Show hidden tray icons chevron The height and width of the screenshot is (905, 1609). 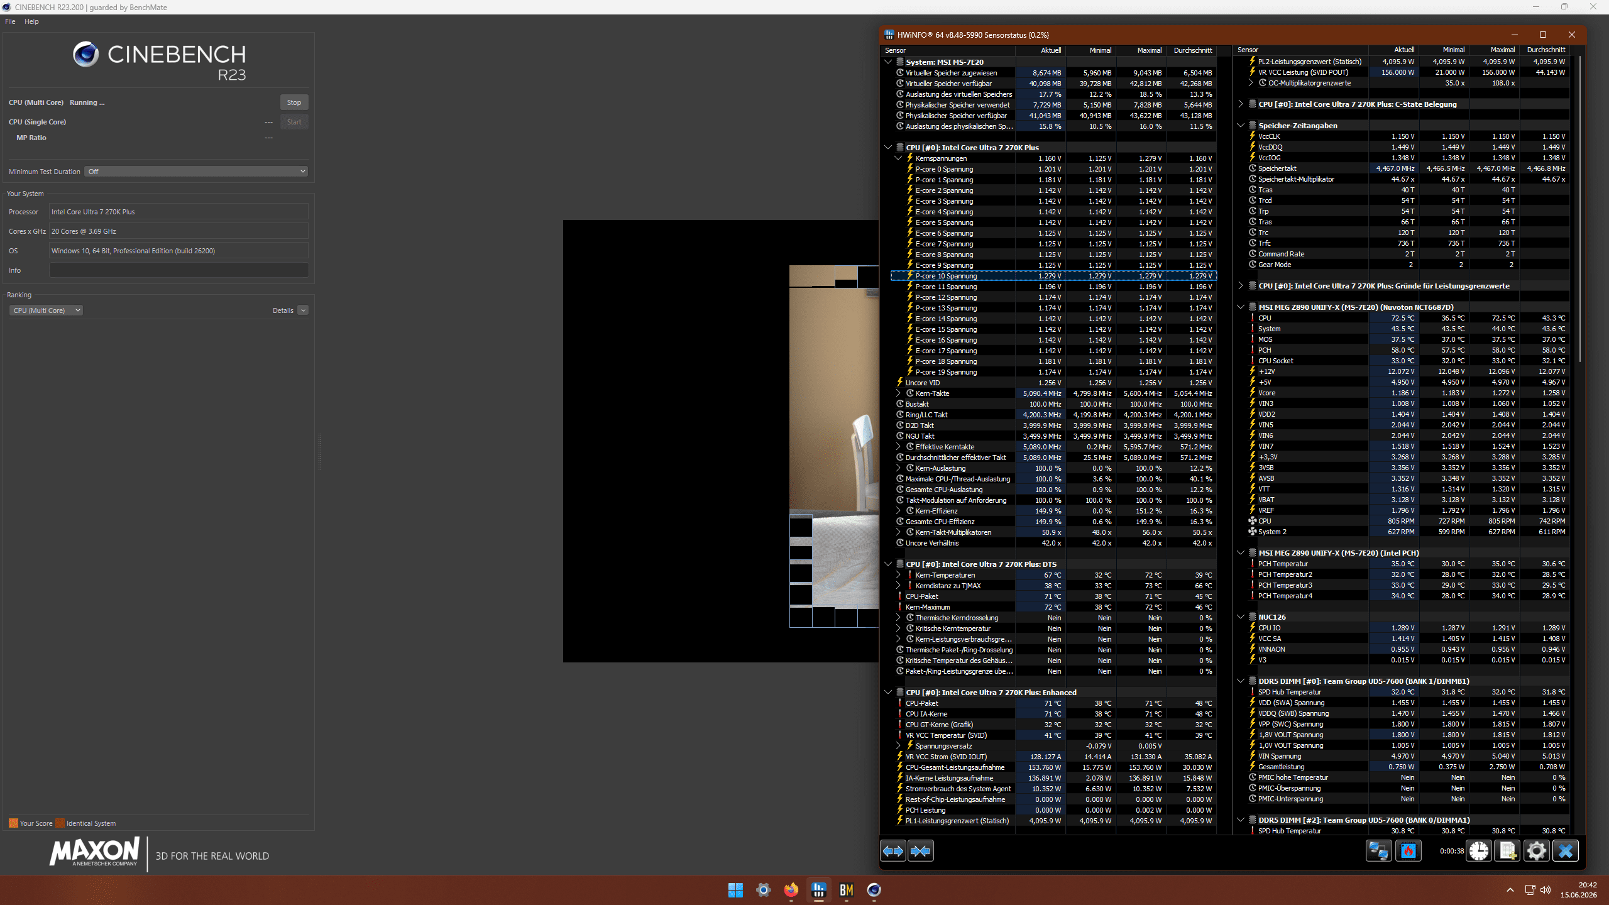click(1510, 890)
